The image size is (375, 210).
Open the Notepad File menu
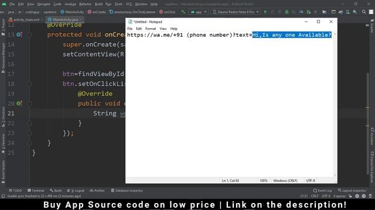pyautogui.click(x=129, y=29)
